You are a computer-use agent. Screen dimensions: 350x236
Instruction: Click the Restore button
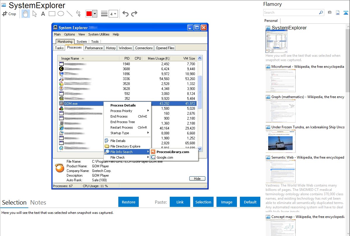click(129, 202)
